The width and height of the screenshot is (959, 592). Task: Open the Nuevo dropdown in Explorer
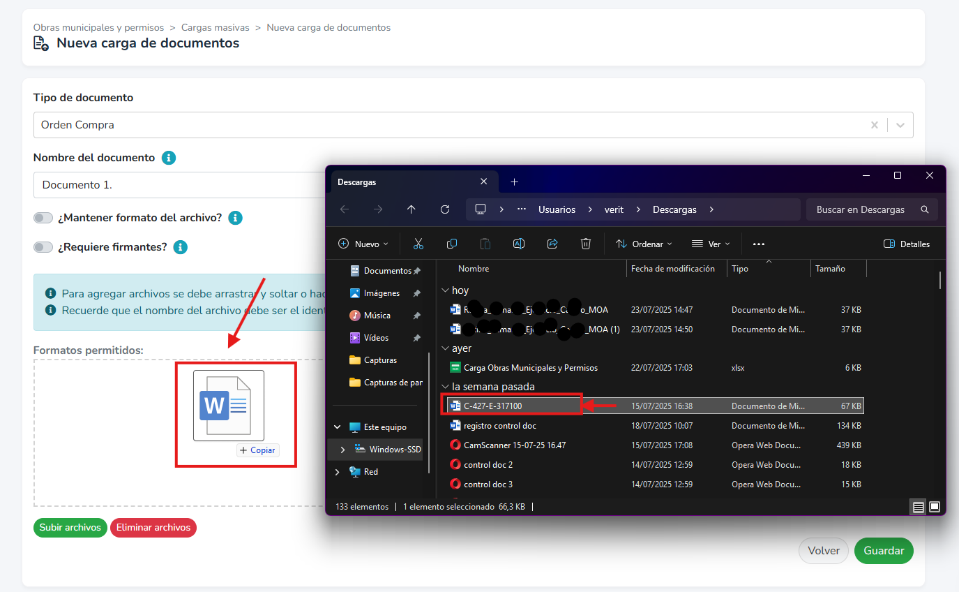coord(363,244)
